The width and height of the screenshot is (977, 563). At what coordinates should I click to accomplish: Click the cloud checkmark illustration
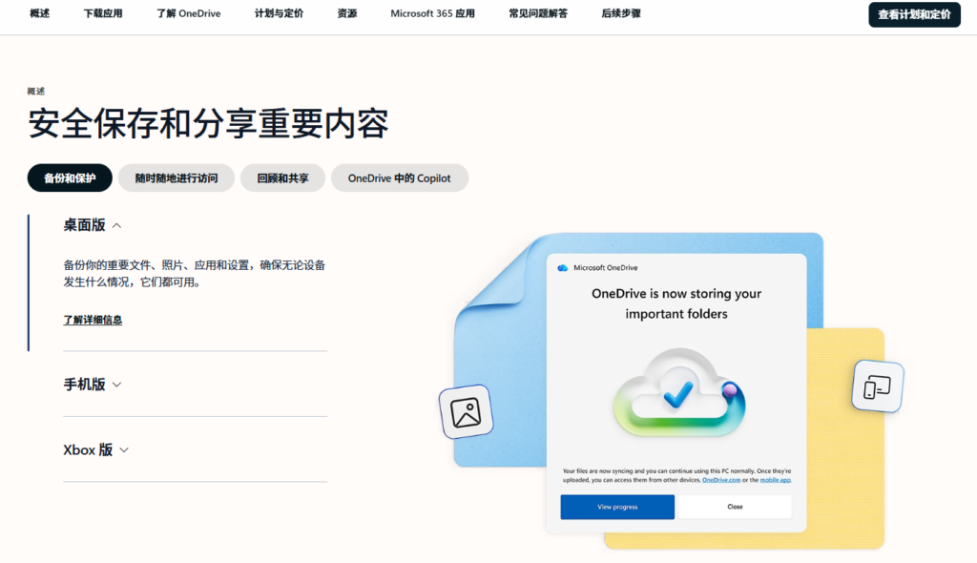678,393
